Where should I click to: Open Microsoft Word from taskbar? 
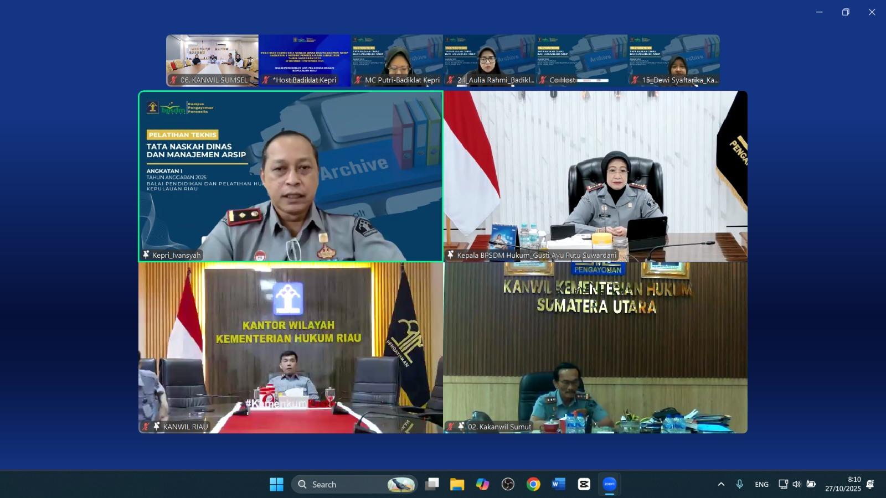pos(558,484)
